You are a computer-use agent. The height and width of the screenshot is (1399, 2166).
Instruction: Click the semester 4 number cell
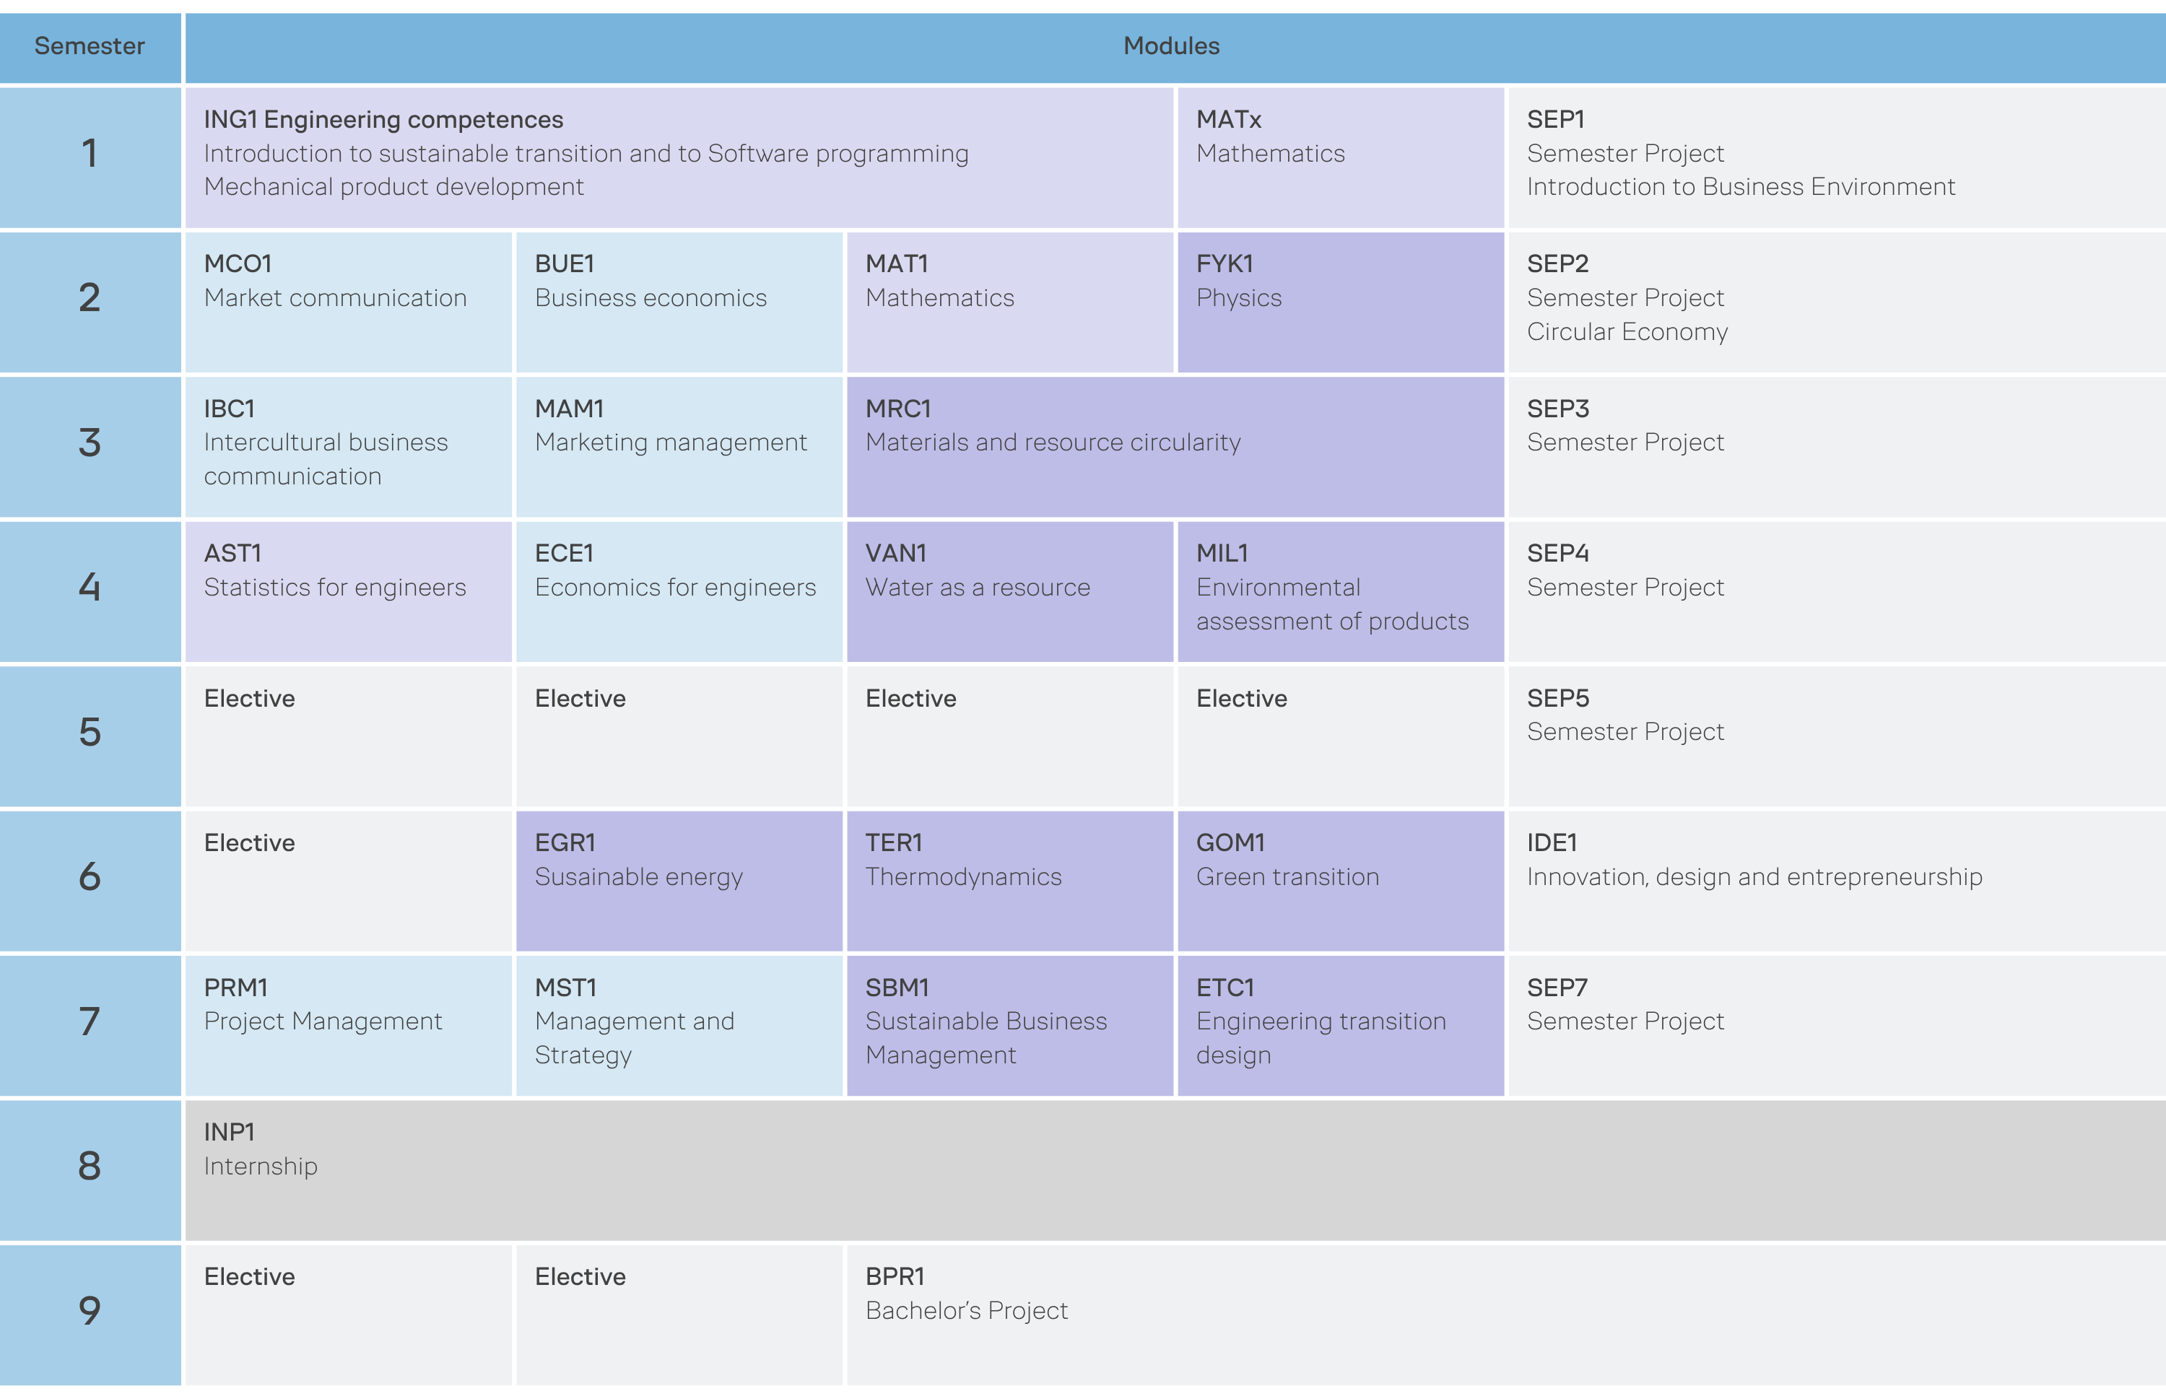tap(90, 591)
